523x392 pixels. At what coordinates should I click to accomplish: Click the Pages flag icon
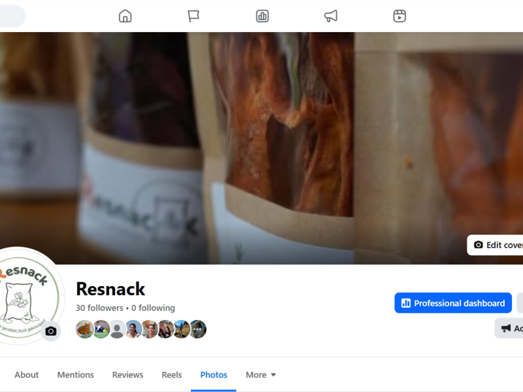tap(194, 16)
